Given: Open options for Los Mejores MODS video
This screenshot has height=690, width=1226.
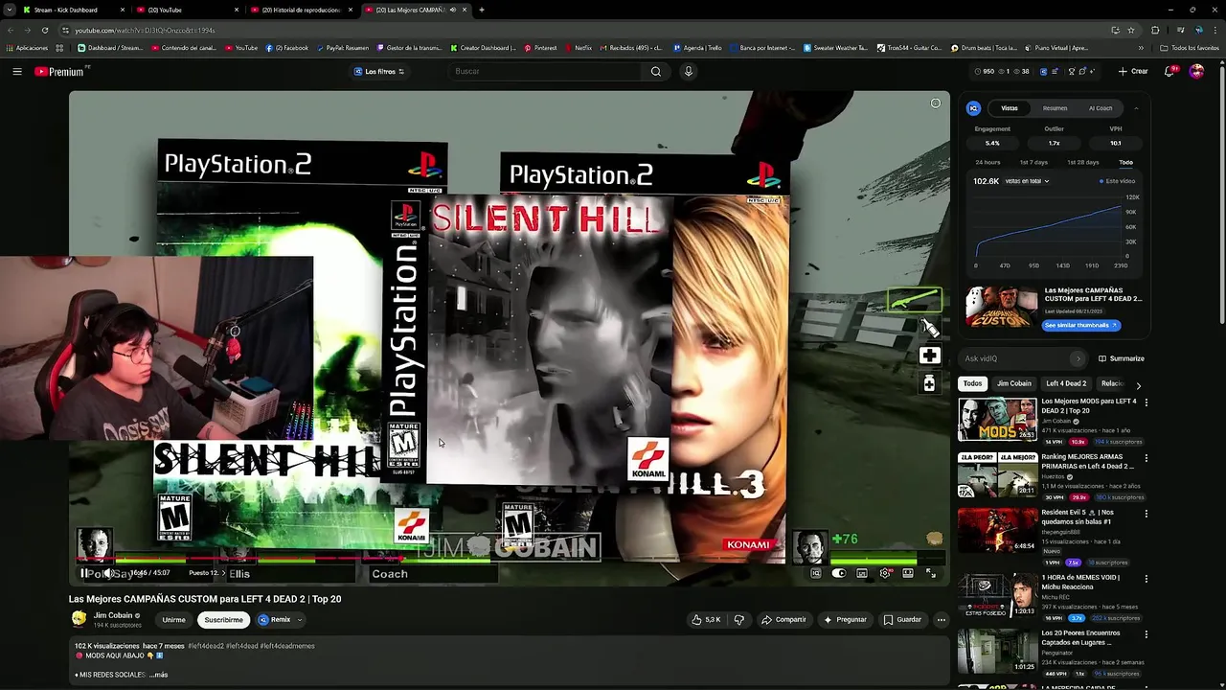Looking at the screenshot, I should pos(1146,402).
